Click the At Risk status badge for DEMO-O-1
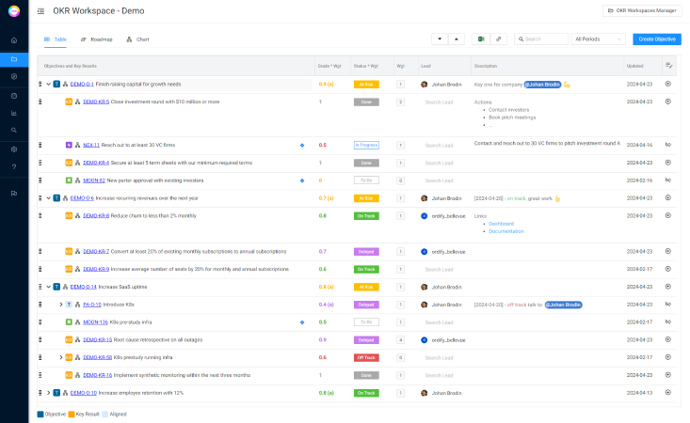 (x=366, y=84)
